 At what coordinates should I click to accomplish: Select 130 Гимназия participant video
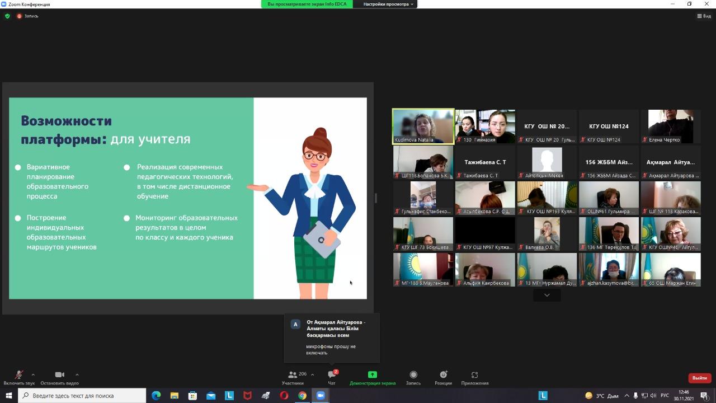click(485, 126)
